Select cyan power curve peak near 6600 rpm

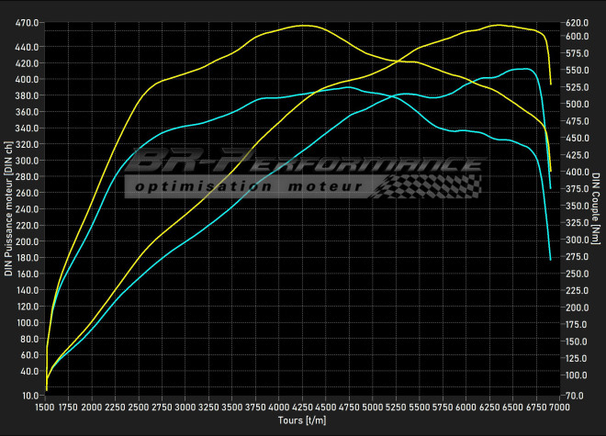[522, 69]
